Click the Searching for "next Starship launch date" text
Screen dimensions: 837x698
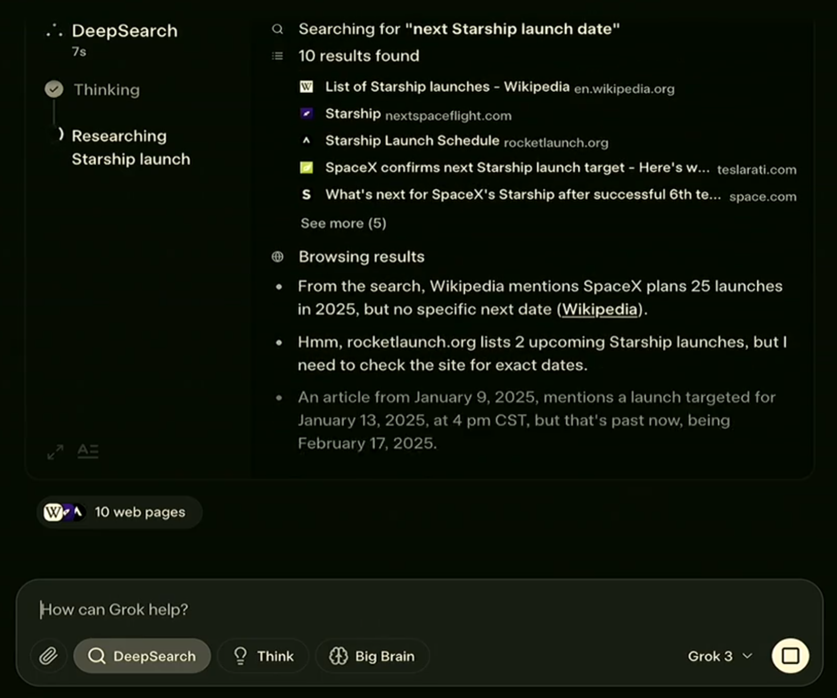tap(459, 29)
